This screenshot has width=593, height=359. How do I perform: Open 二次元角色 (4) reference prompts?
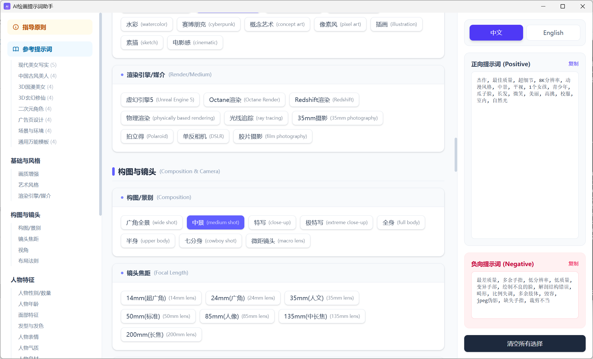tap(35, 109)
